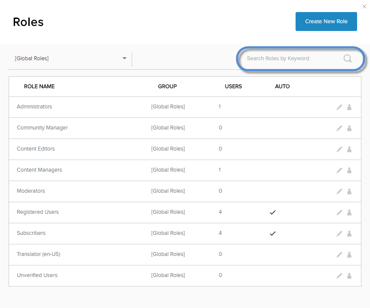Image resolution: width=370 pixels, height=308 pixels.
Task: Open users icon for Administrators role
Action: (349, 107)
